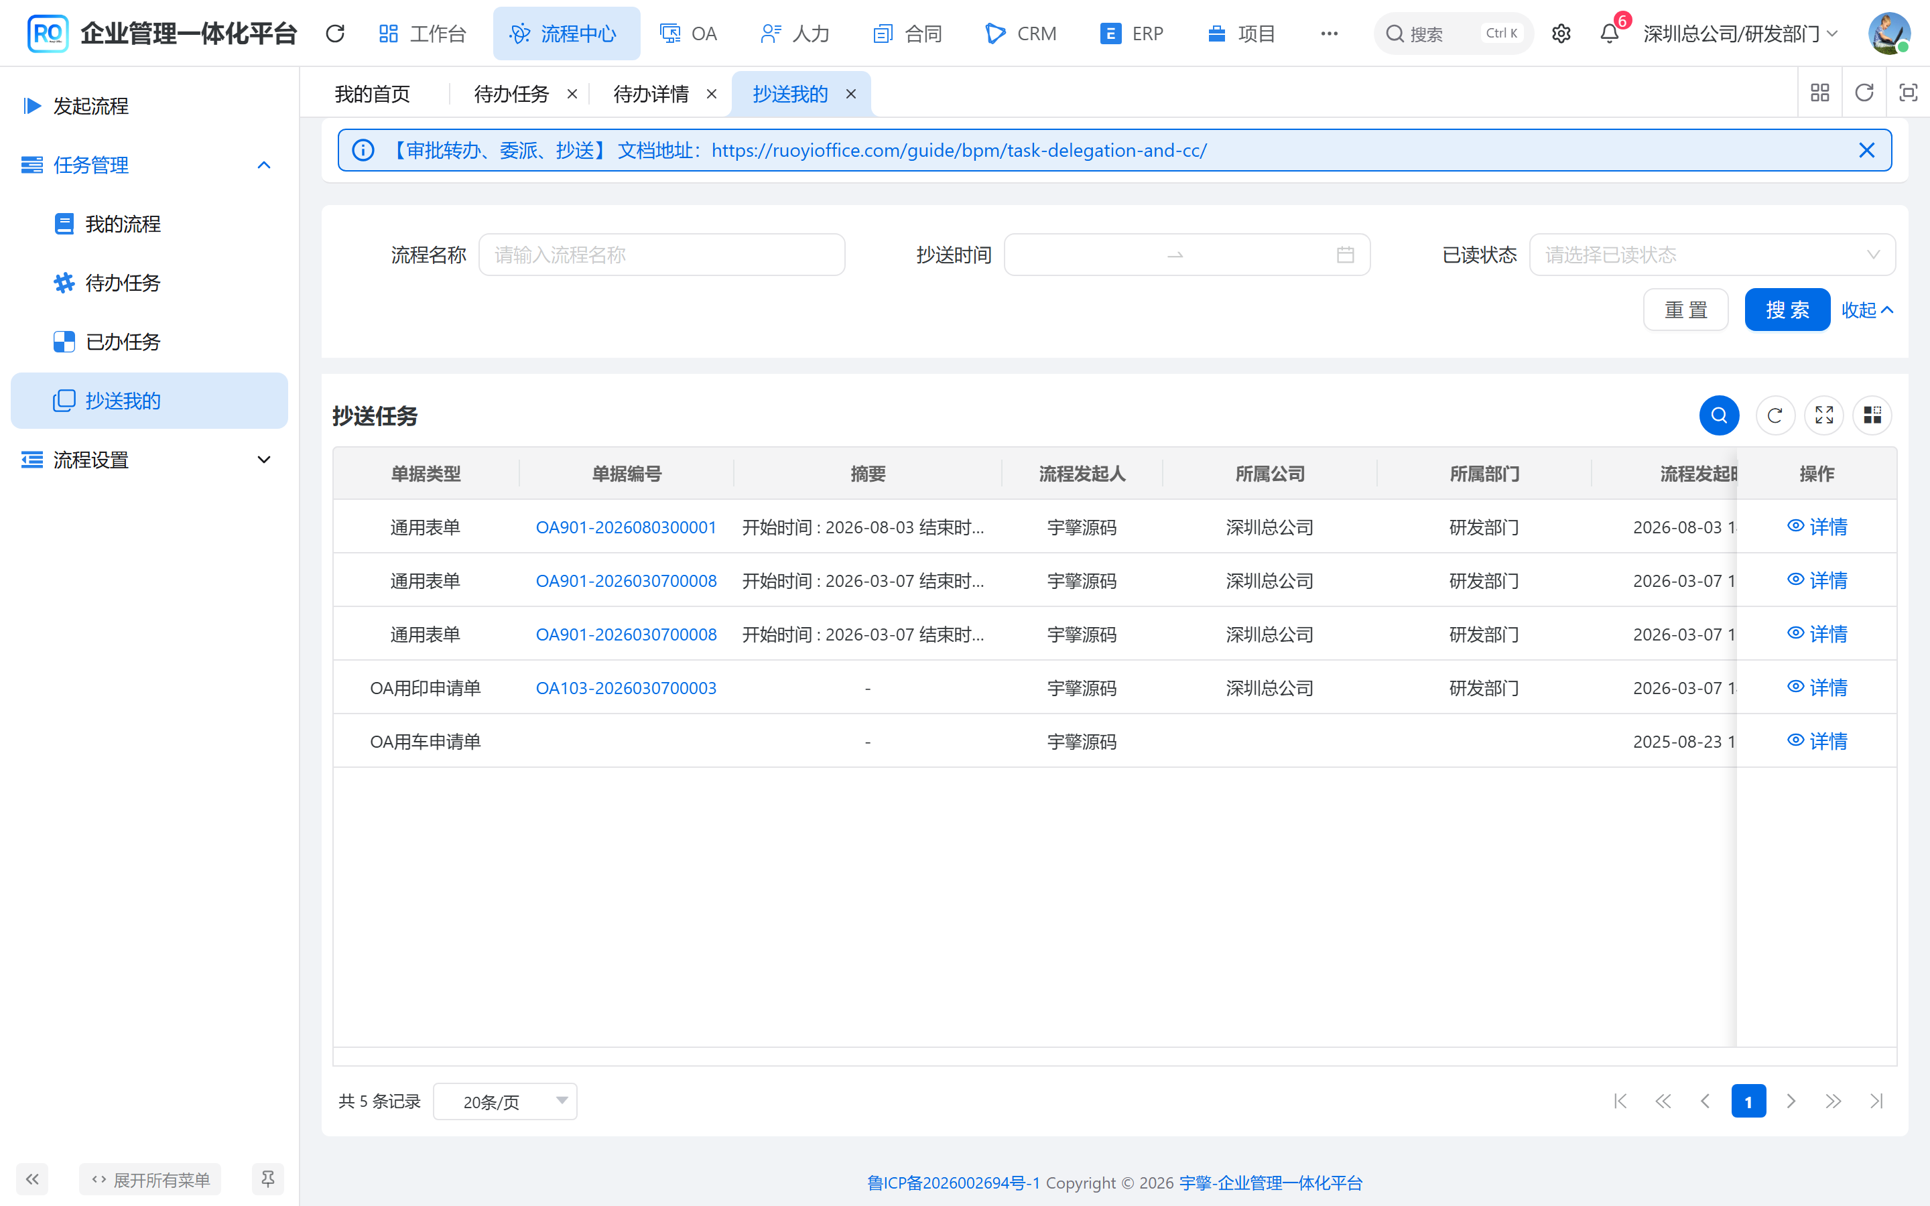The height and width of the screenshot is (1206, 1930).
Task: Open the tab layout grid icon
Action: tap(1819, 93)
